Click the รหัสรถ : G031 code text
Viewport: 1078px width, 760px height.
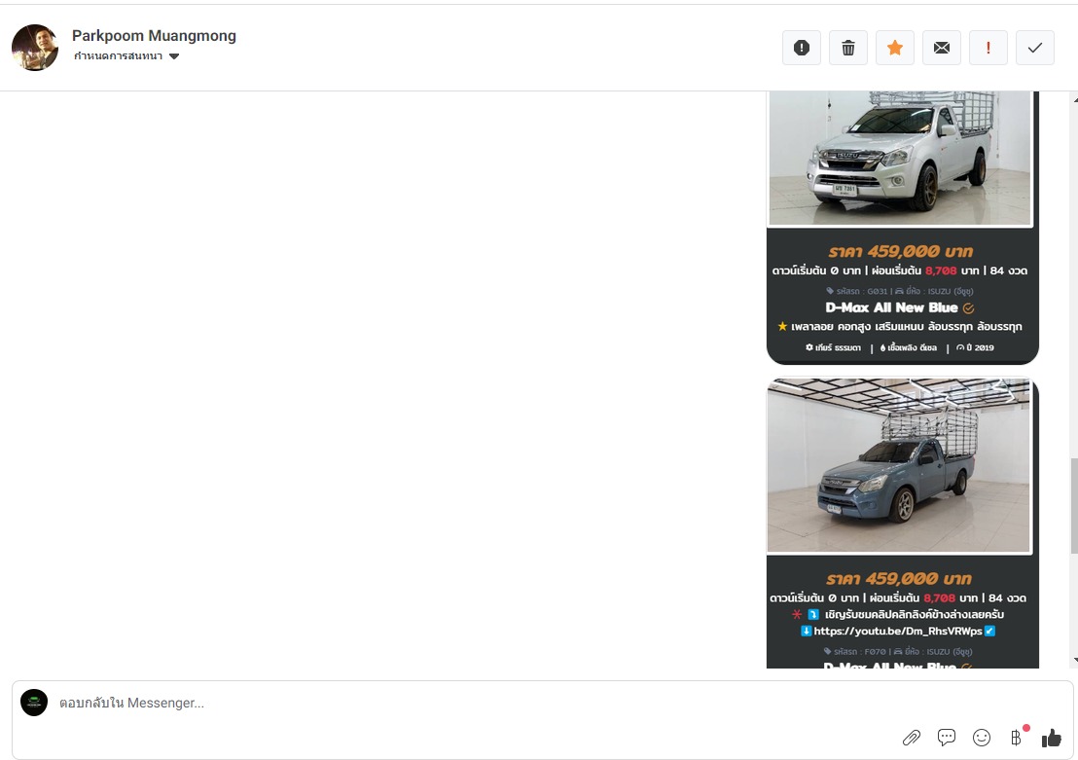tap(862, 291)
